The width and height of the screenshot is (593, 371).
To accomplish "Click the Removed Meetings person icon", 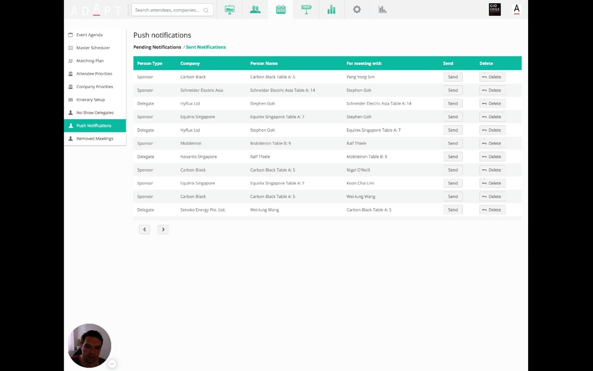I will coord(70,139).
